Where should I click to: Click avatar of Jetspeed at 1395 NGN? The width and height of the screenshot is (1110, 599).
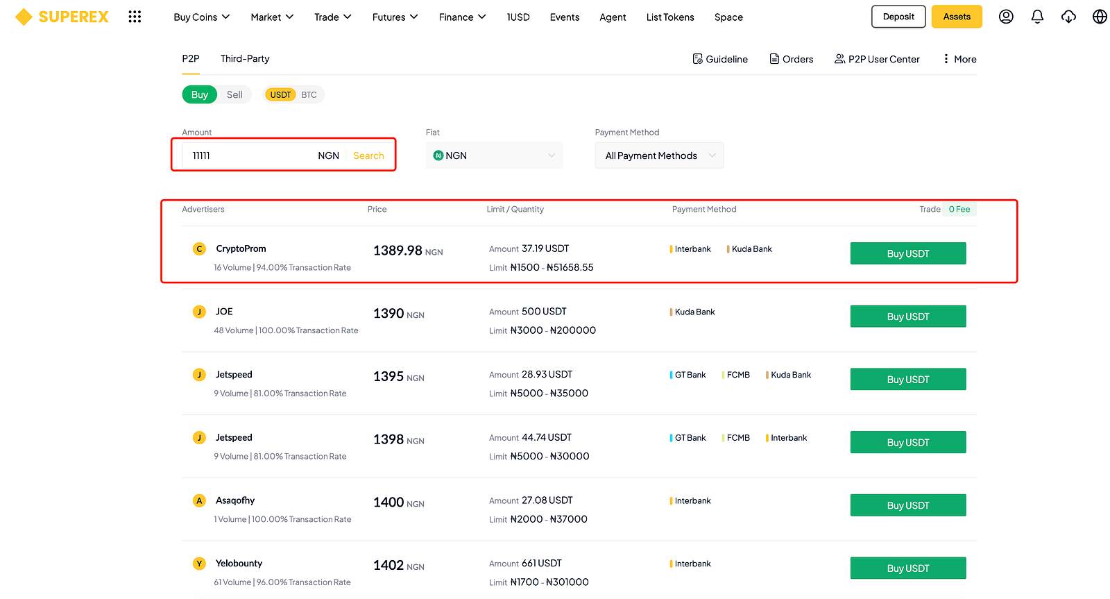(x=199, y=375)
